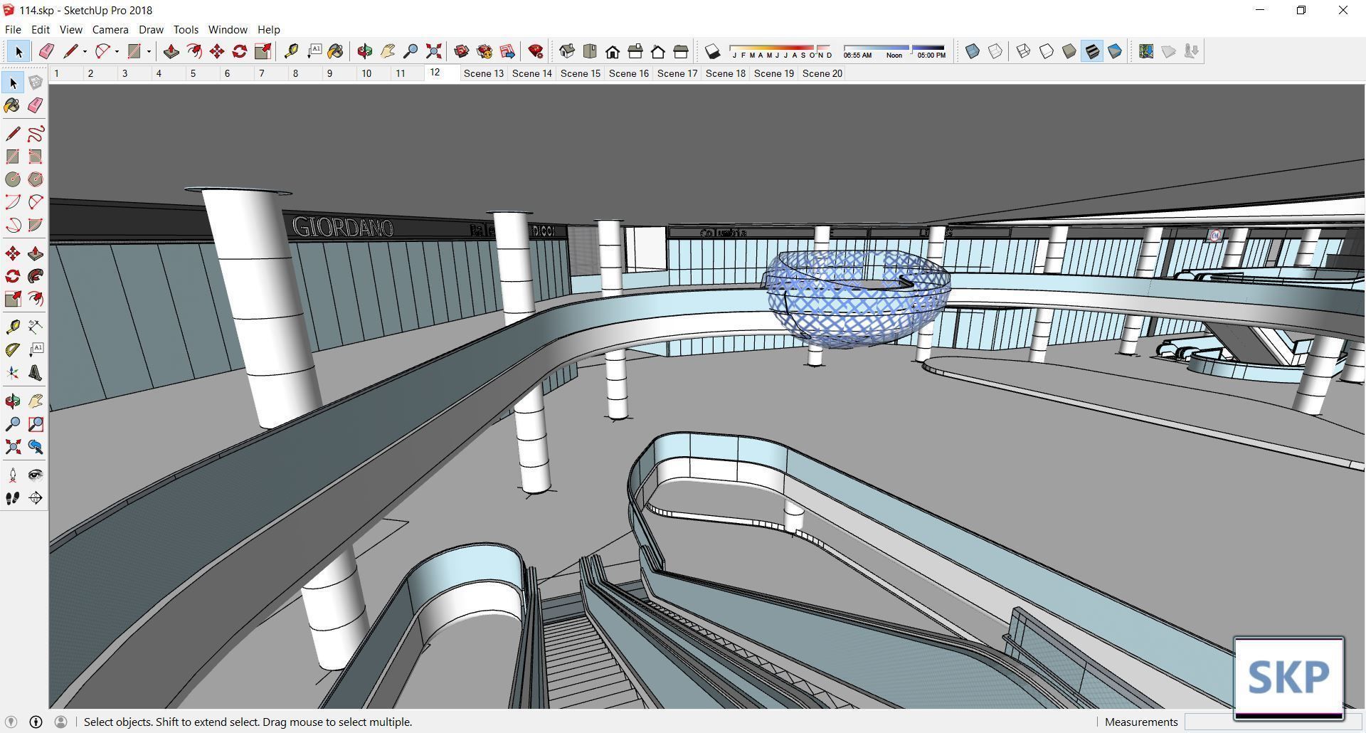Viewport: 1366px width, 733px height.
Task: Open the Extension Warehouse
Action: coord(485,51)
